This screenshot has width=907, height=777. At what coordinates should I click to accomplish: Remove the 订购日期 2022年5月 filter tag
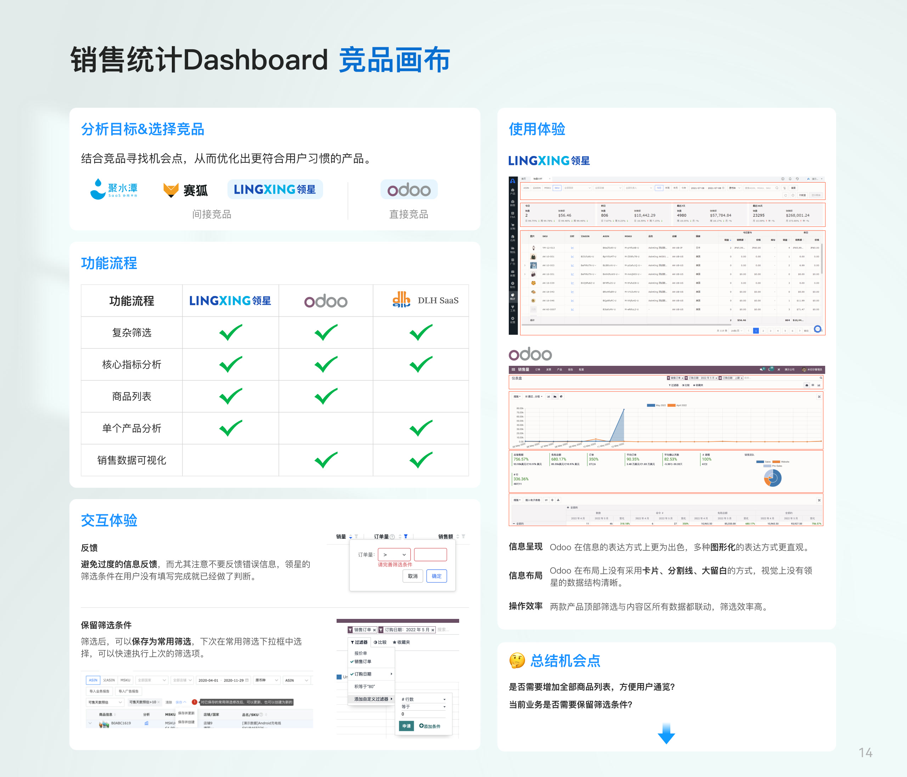[x=433, y=630]
